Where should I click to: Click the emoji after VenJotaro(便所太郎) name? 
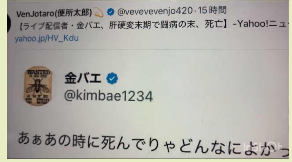pyautogui.click(x=98, y=13)
